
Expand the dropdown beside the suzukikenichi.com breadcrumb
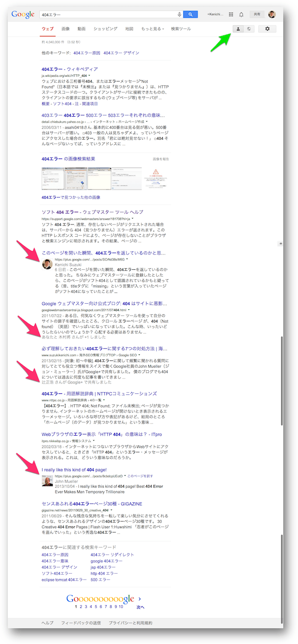pos(139,355)
